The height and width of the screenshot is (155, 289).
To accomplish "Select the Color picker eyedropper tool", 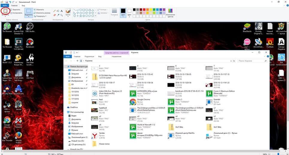I will (x=58, y=14).
